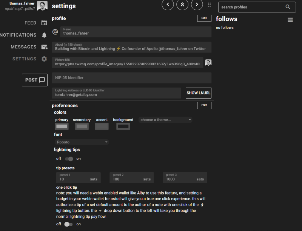This screenshot has width=302, height=231.
Task: Pick the primary color swatch
Action: coord(62,126)
